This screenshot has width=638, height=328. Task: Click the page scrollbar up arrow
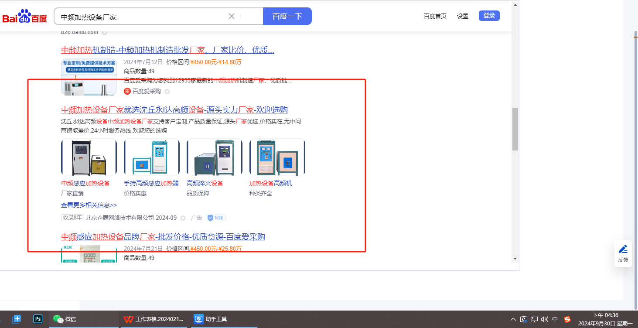(x=515, y=5)
